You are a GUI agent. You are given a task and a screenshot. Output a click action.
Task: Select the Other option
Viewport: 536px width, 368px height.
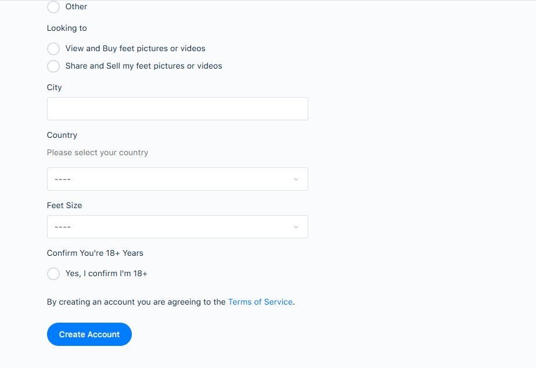[x=53, y=7]
